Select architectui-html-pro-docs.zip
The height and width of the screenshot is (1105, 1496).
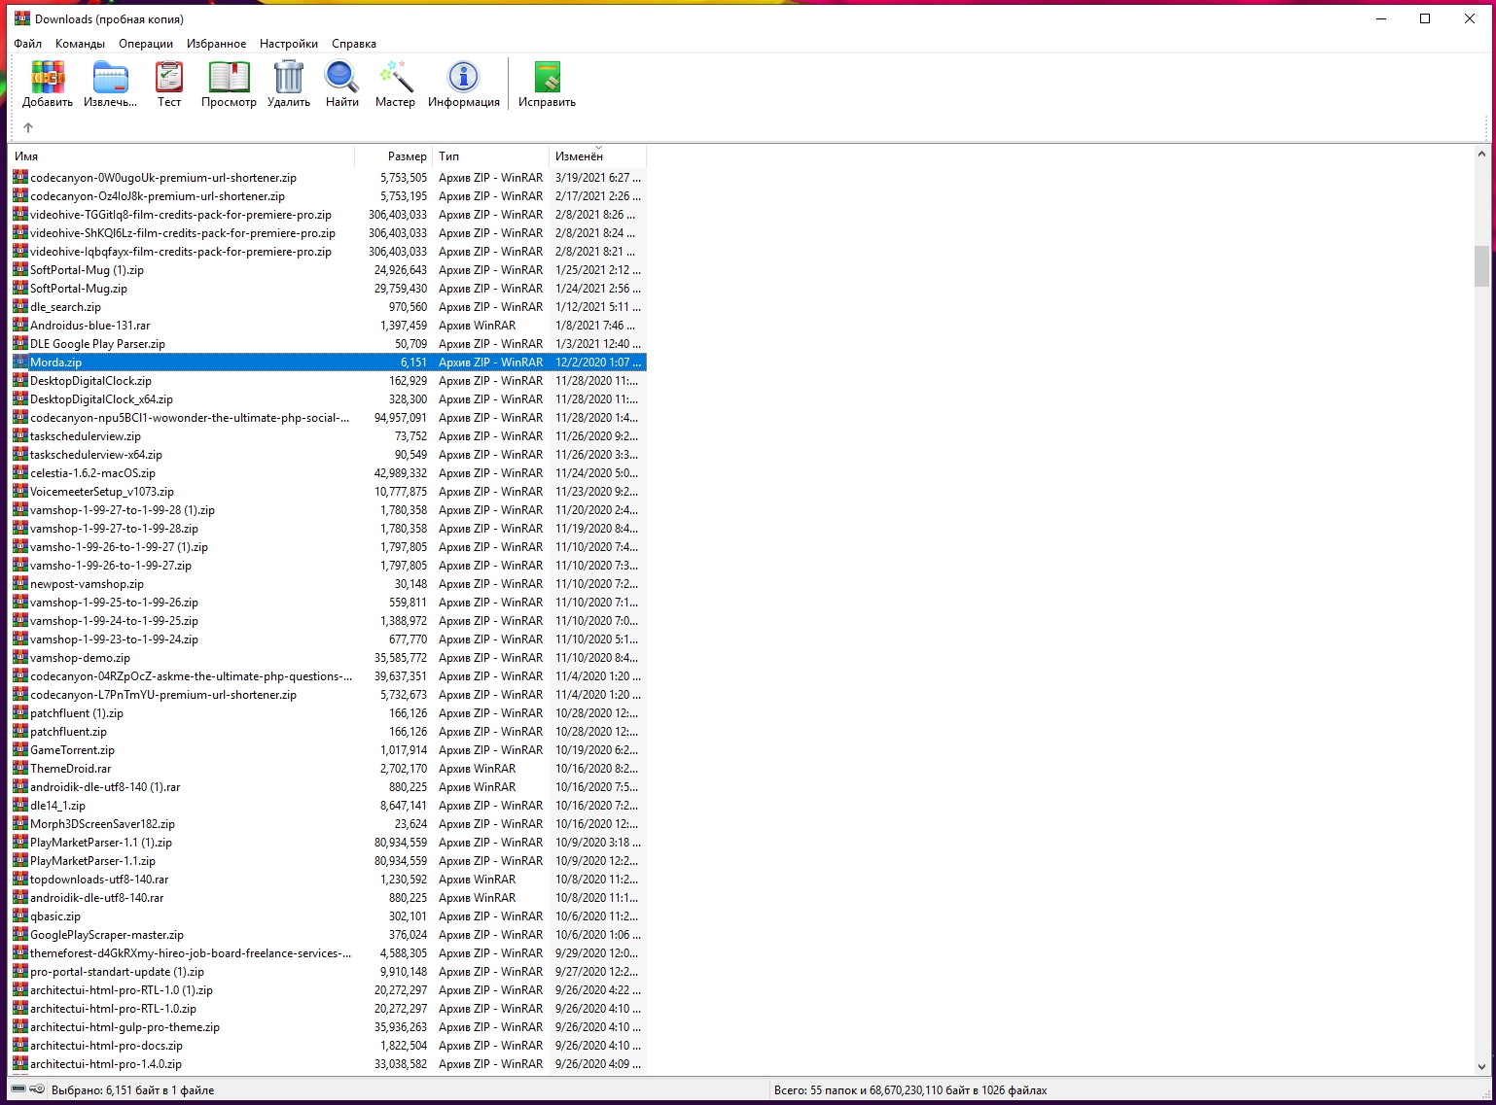pos(329,1046)
